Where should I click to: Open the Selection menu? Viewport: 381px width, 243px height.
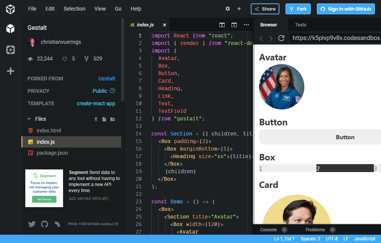74,9
